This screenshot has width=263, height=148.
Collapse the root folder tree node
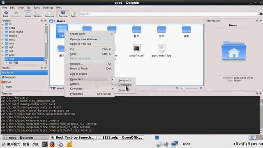(3, 59)
